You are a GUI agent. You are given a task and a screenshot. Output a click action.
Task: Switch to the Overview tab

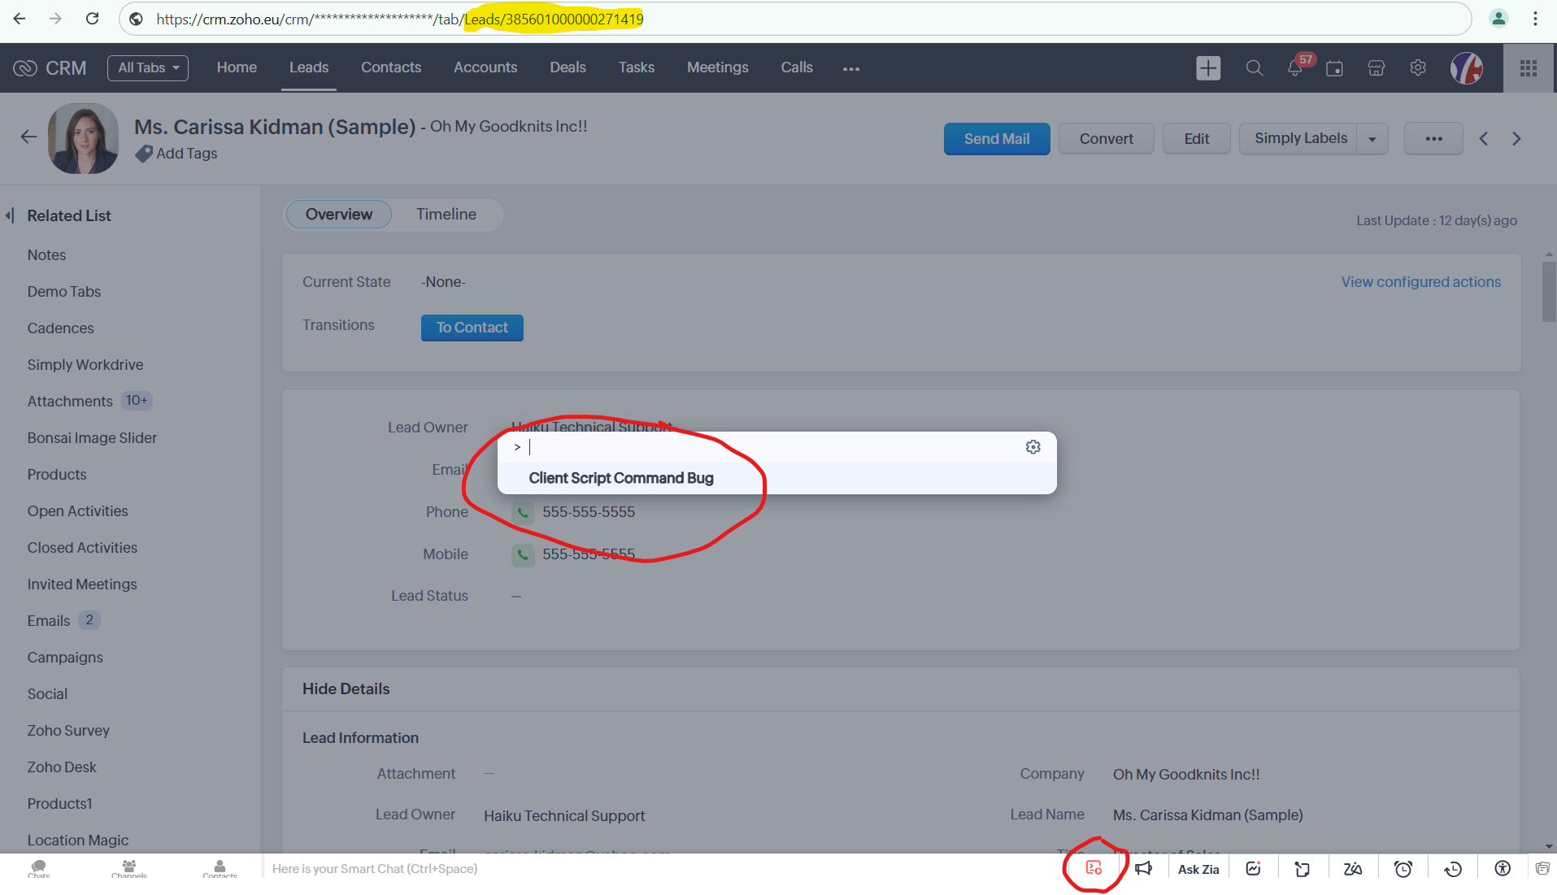[x=339, y=215]
